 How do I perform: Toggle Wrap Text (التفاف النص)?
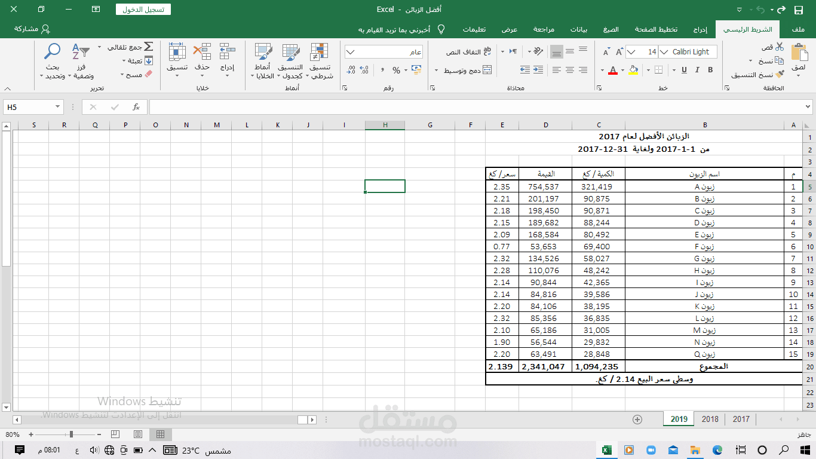(x=468, y=52)
